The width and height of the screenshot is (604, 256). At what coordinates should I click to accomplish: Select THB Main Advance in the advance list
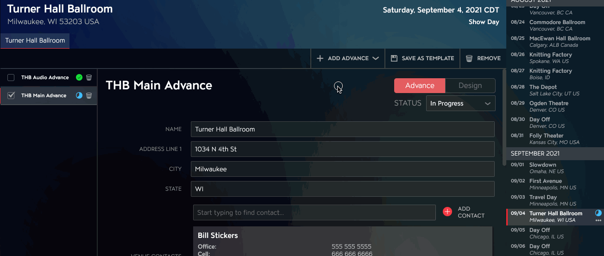[x=44, y=96]
